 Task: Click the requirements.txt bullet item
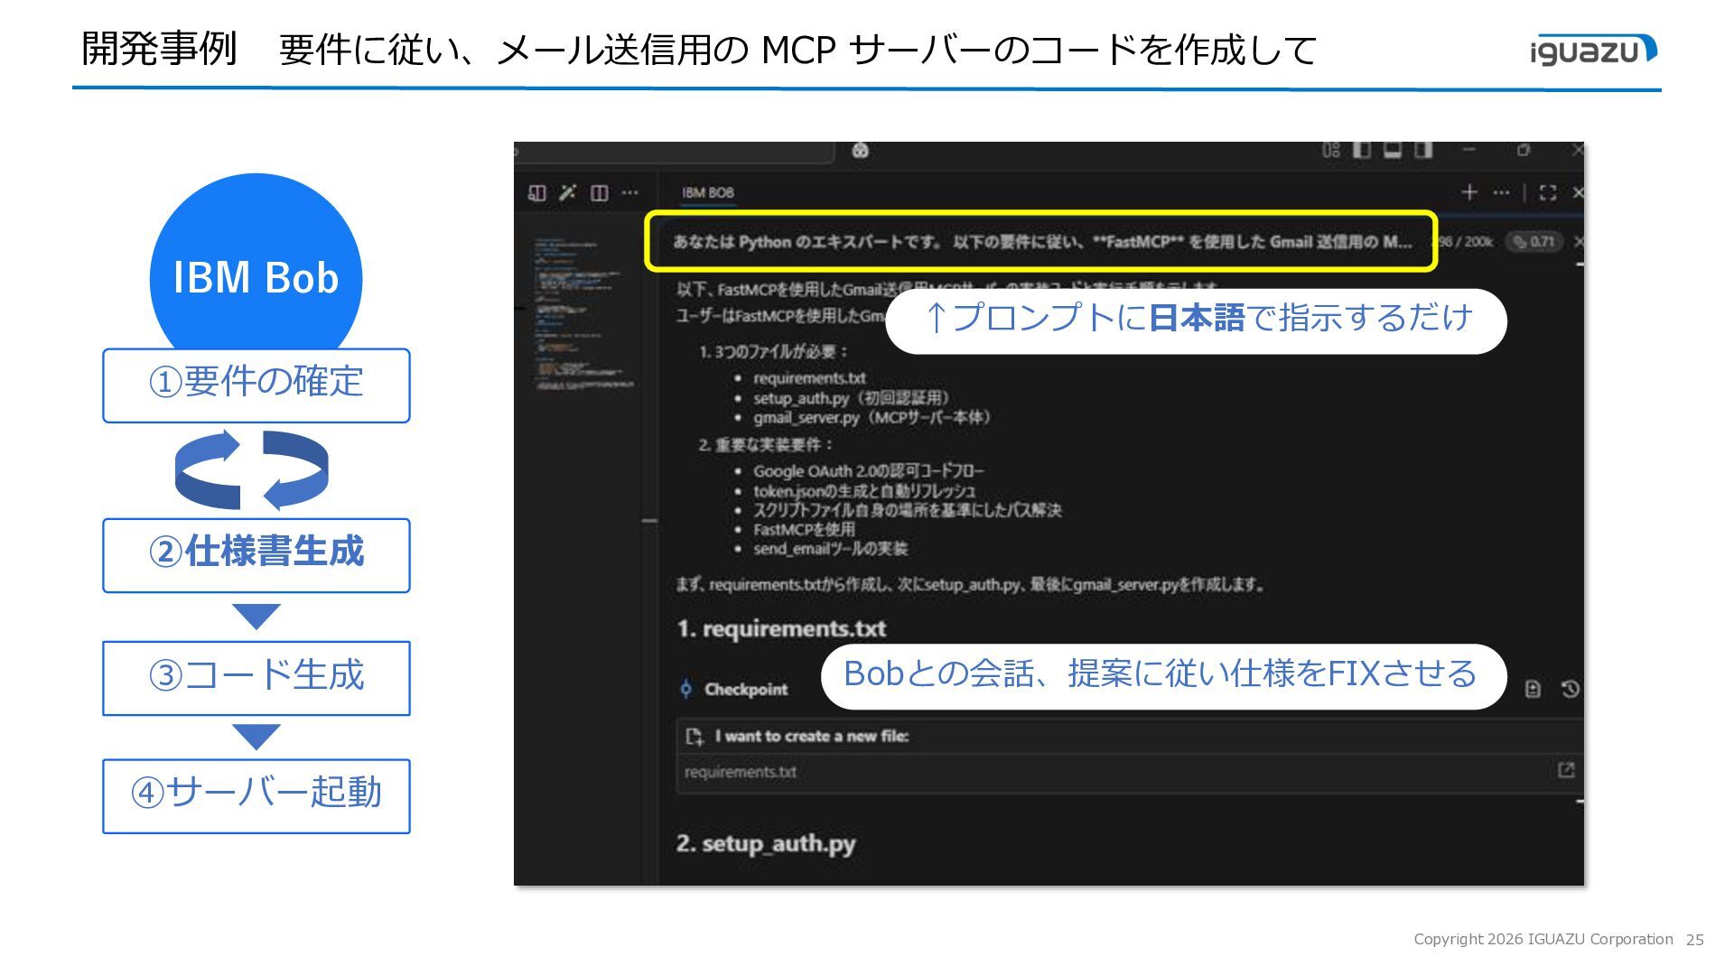[x=809, y=378]
